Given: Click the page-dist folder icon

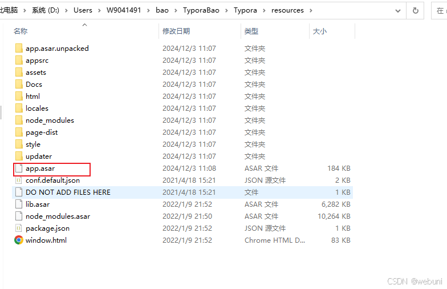Looking at the screenshot, I should pos(19,133).
